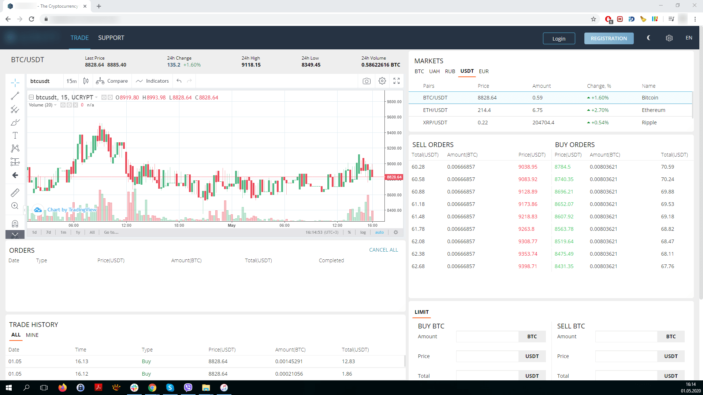Select the zoom in tool
Image resolution: width=703 pixels, height=395 pixels.
click(15, 206)
